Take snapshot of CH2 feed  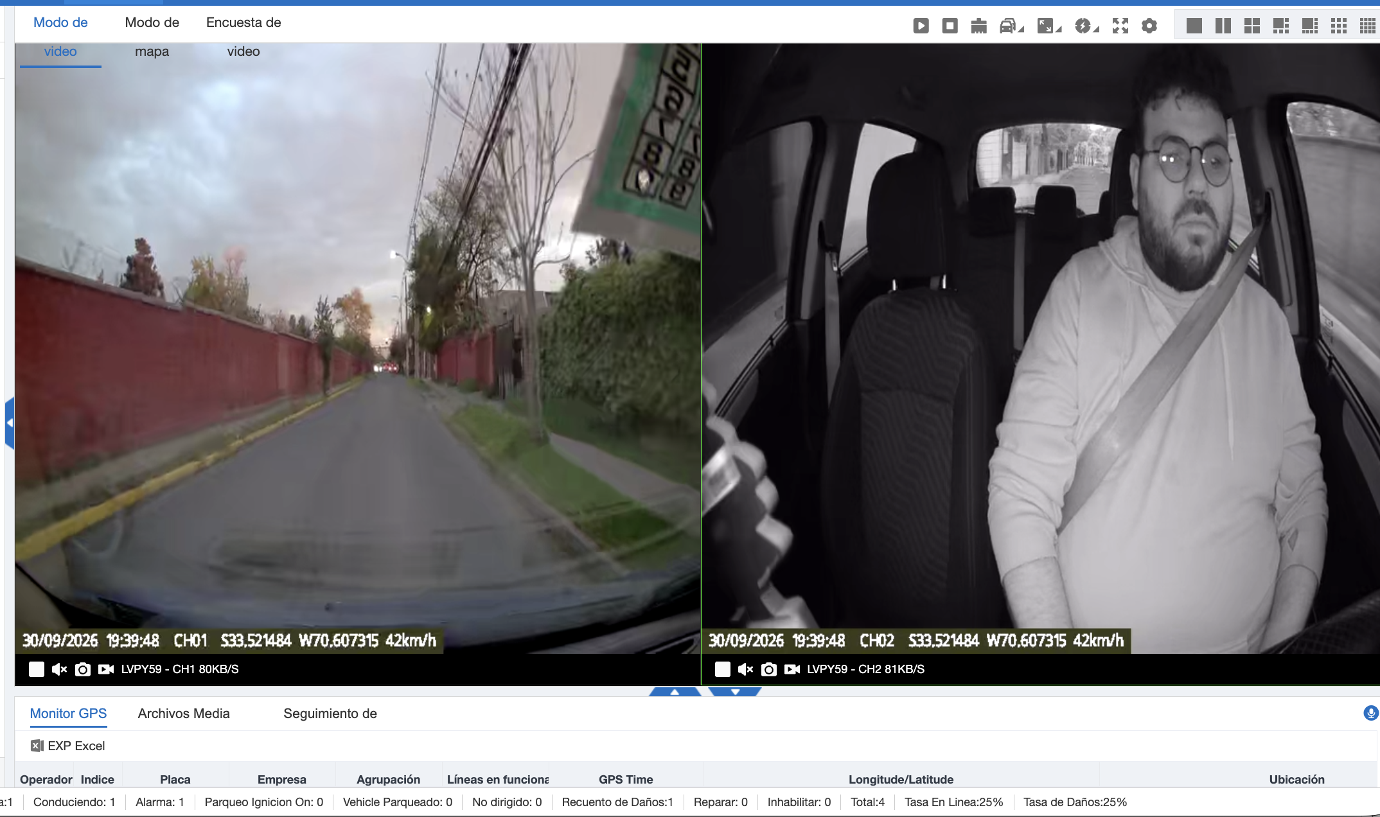(769, 669)
